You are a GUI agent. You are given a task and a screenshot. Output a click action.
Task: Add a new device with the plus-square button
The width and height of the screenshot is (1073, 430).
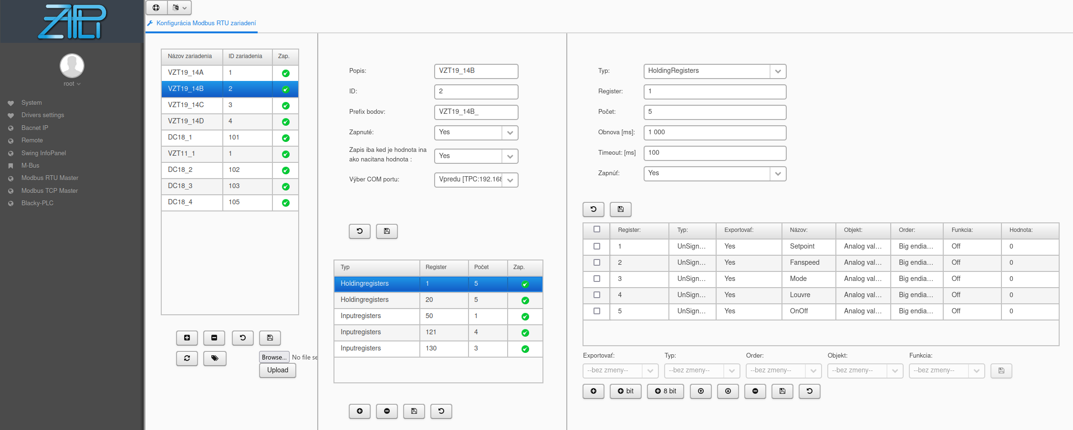(x=187, y=338)
